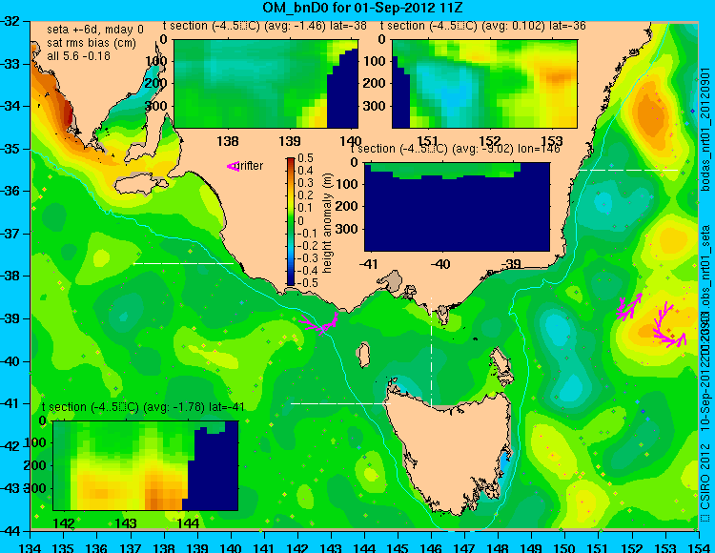This screenshot has width=715, height=553.
Task: Click the 141 longitude label on bottom axis
Action: click(264, 547)
